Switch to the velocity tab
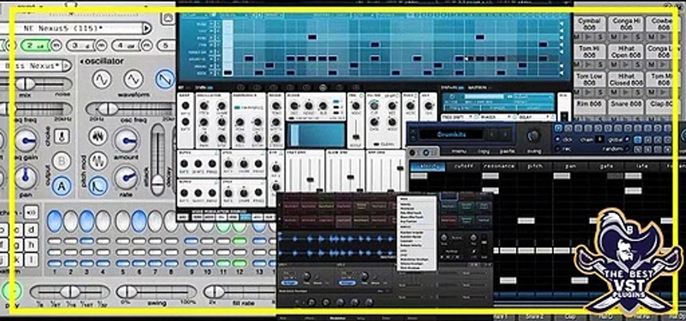Image resolution: width=686 pixels, height=321 pixels. click(428, 166)
